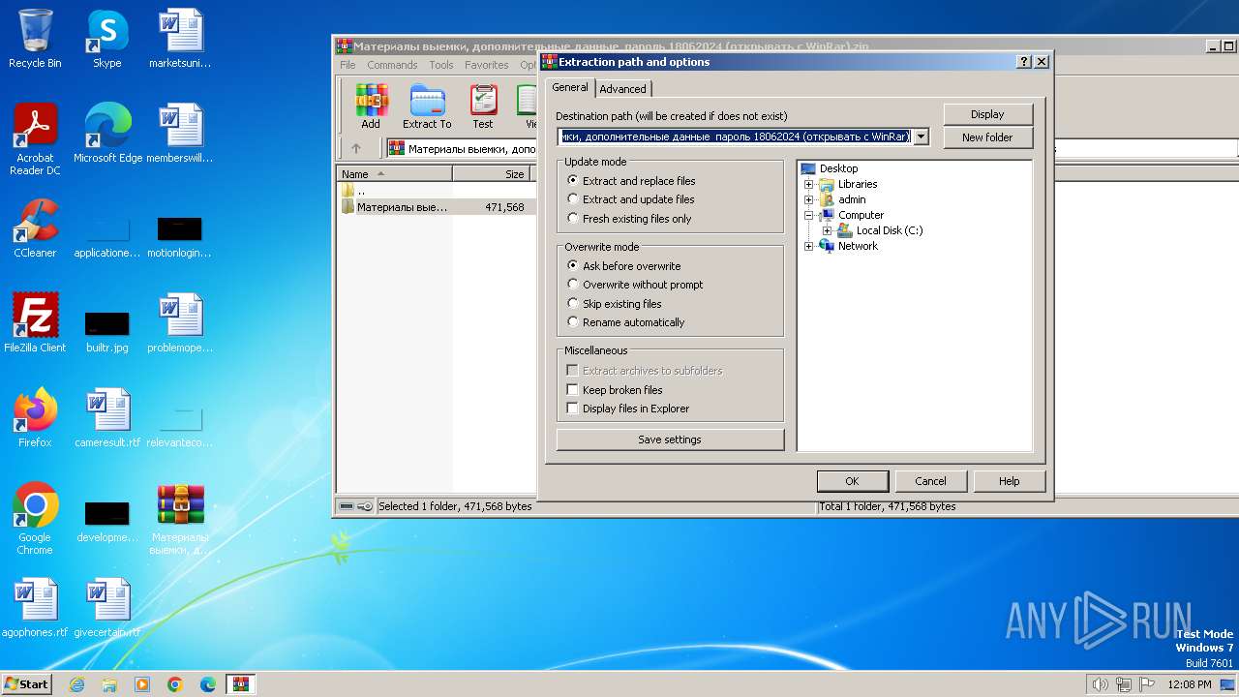Select the CCleaner desktop shortcut

[x=35, y=228]
